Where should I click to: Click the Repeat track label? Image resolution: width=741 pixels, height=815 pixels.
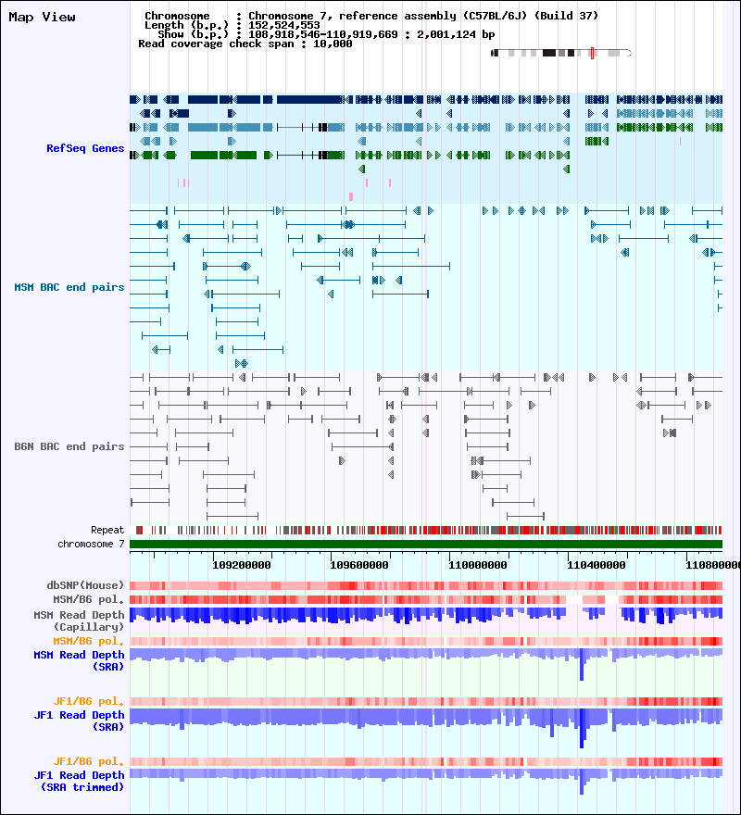[107, 530]
